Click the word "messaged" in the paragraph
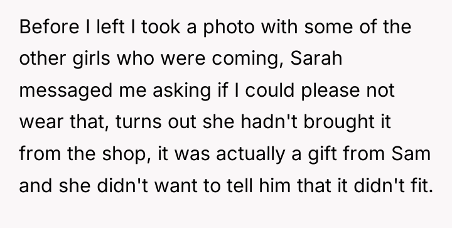 (x=66, y=91)
